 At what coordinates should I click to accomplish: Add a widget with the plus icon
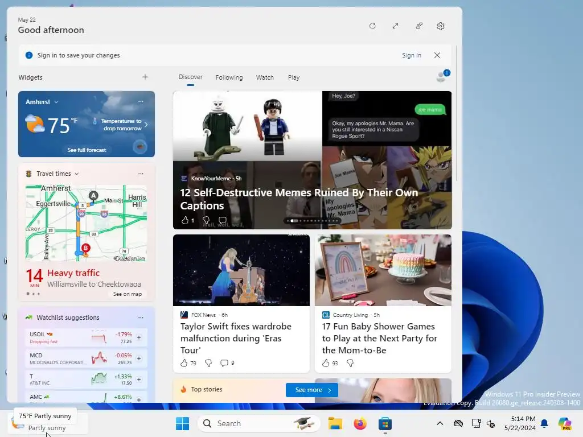click(x=145, y=77)
